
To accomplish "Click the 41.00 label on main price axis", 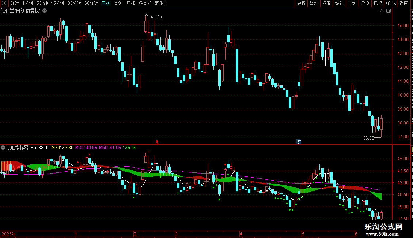I will (x=403, y=81).
